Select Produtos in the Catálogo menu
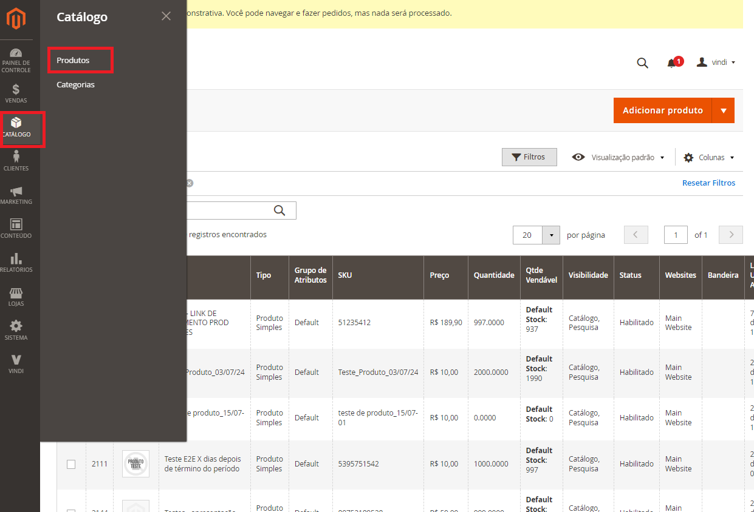The width and height of the screenshot is (754, 512). (x=73, y=60)
